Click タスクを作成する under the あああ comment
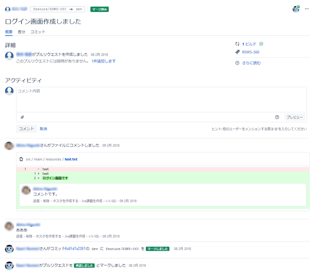The width and height of the screenshot is (315, 273). [48, 236]
